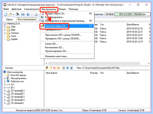Click the Up folder icon in catalog toolbar

(47, 68)
